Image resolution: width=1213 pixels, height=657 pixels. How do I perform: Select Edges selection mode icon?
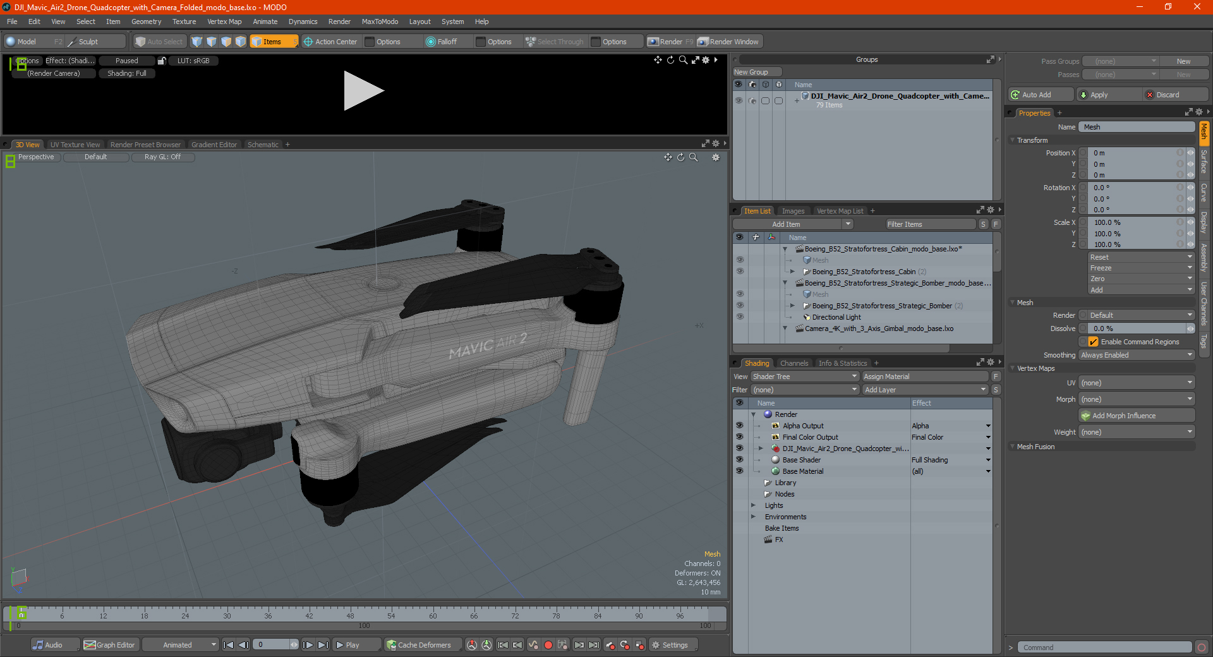[211, 42]
